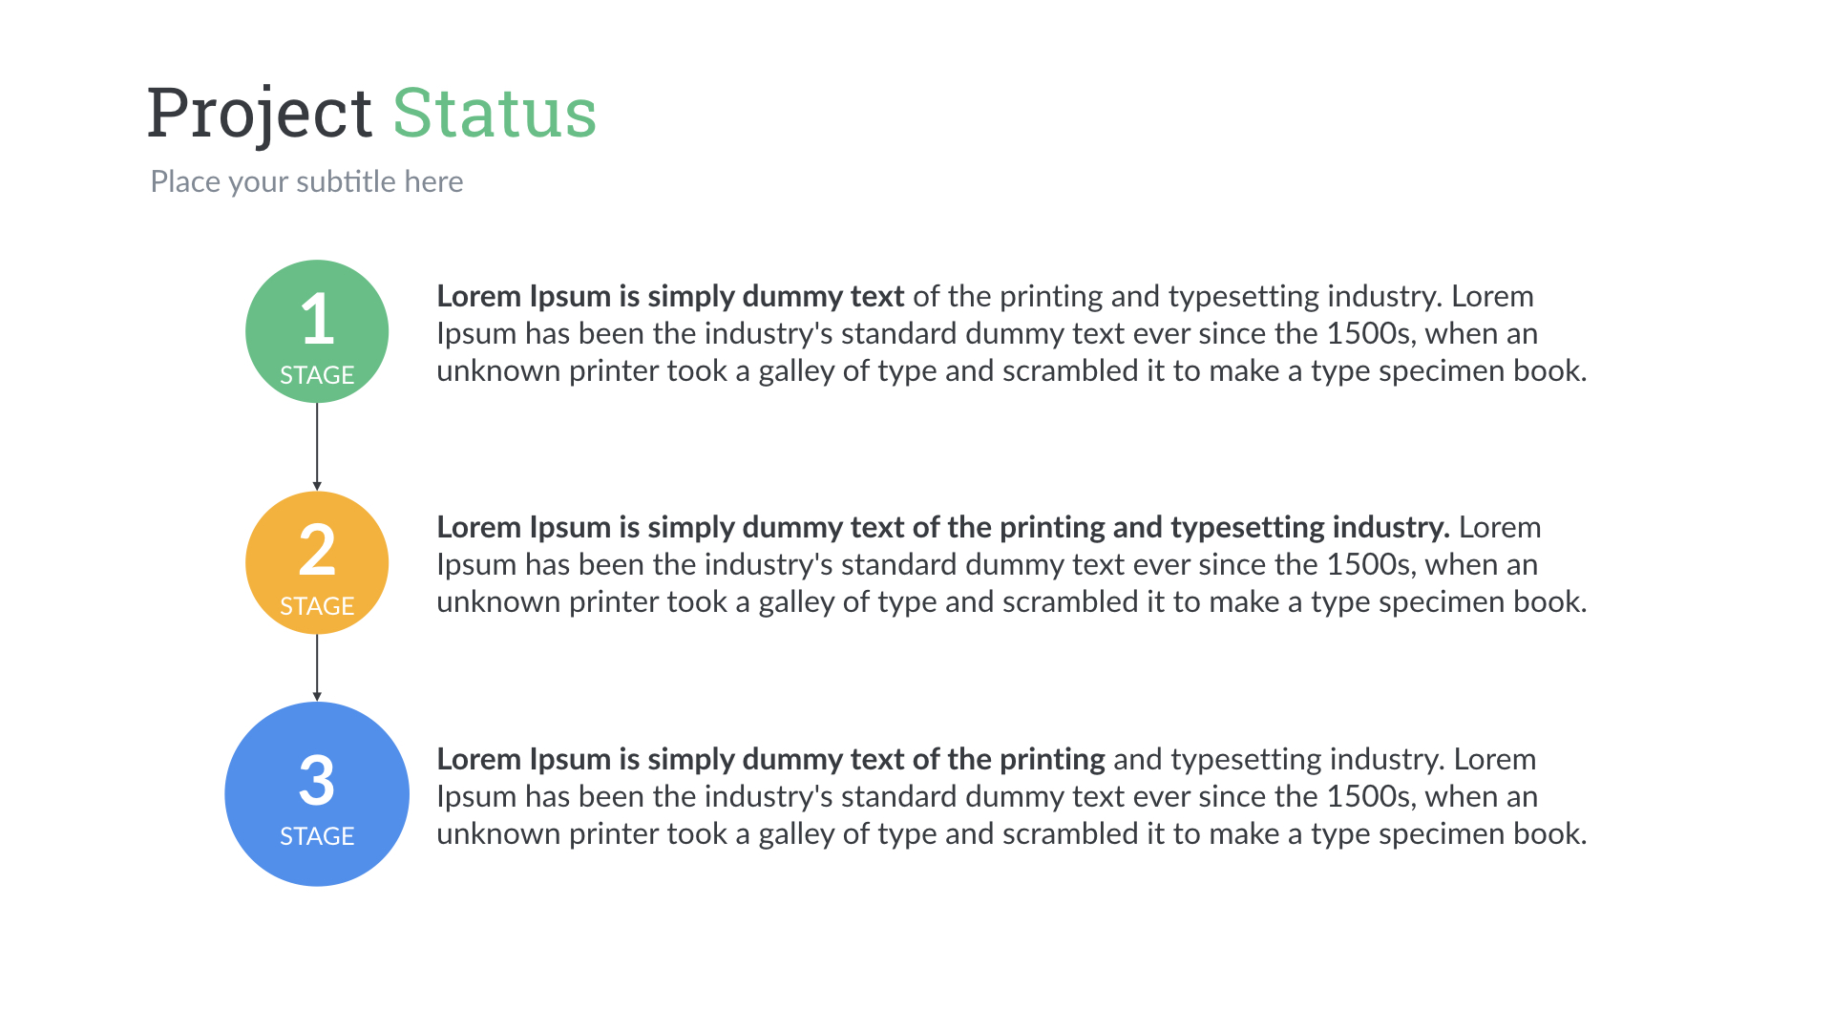
Task: Click the STAGE label in the green circle
Action: (x=317, y=375)
